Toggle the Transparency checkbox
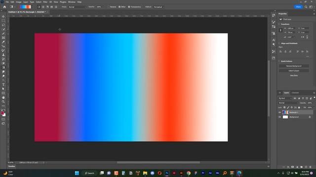 tap(129, 7)
